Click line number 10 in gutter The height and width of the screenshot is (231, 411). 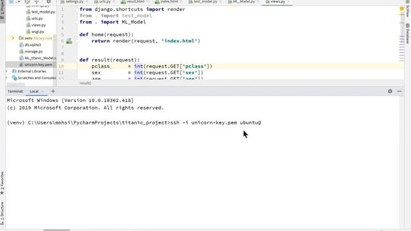[61, 66]
